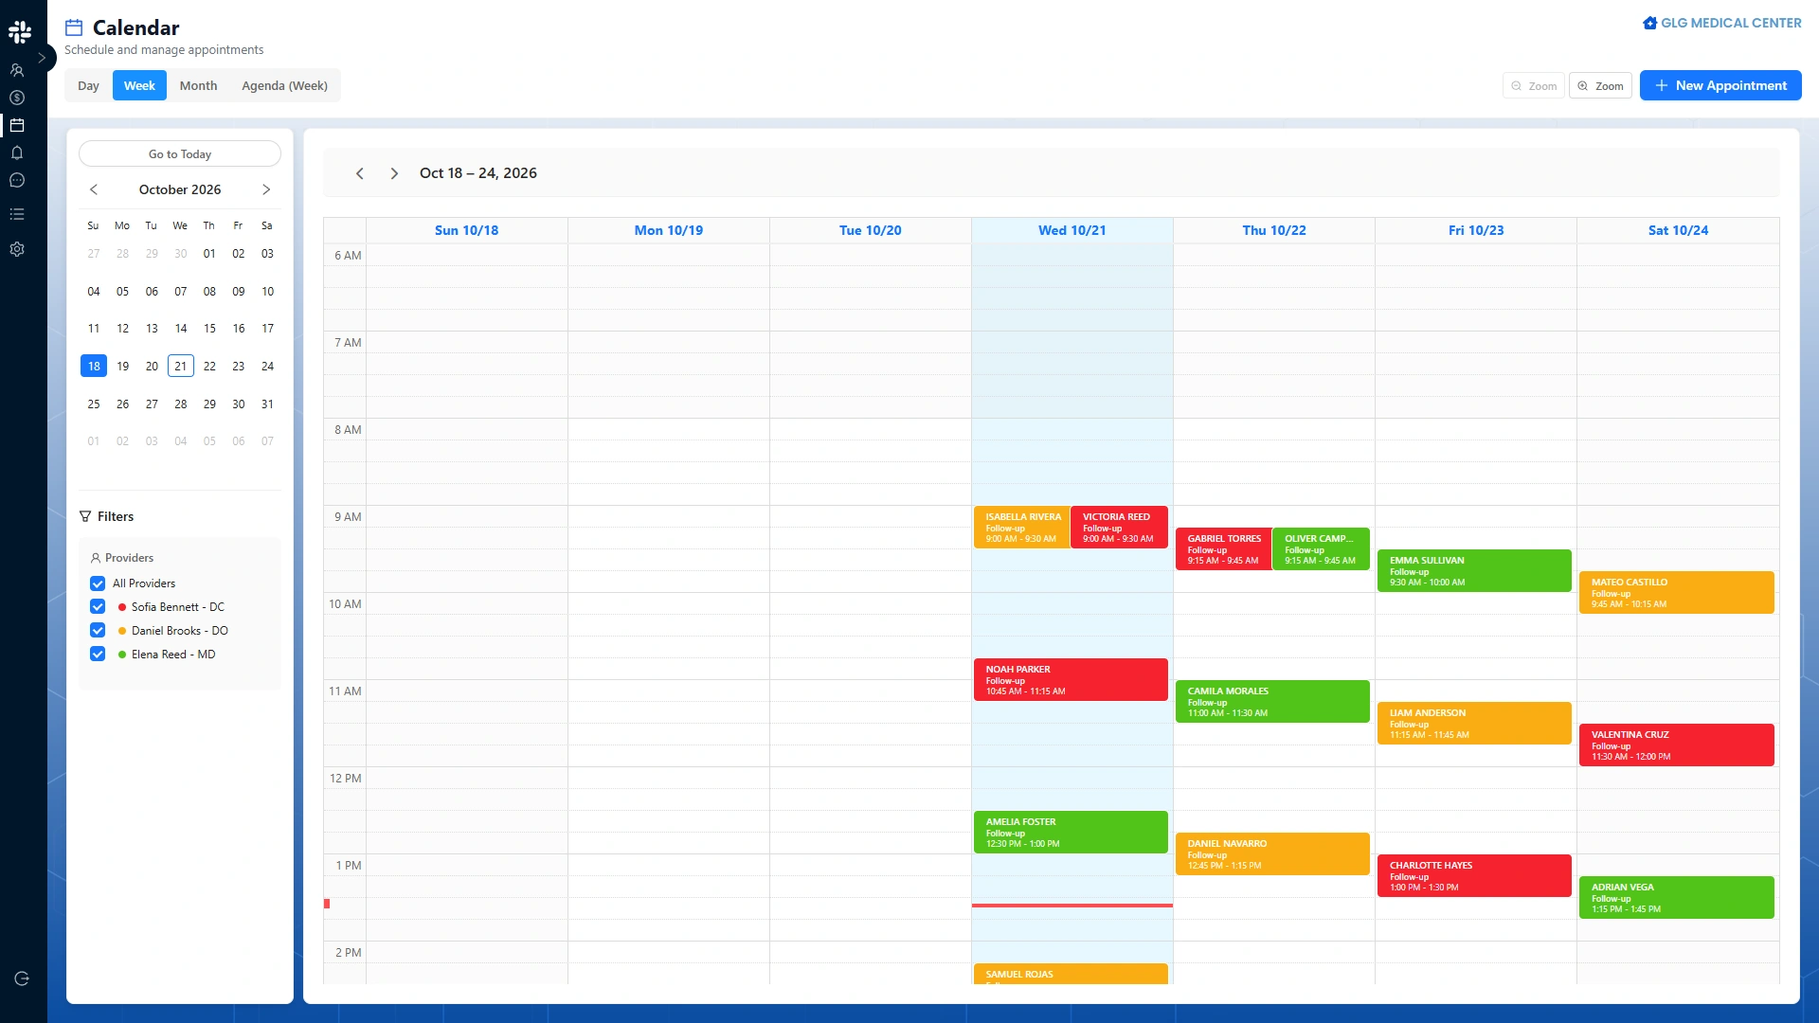Open the Samuel Rojas appointment

click(1071, 974)
